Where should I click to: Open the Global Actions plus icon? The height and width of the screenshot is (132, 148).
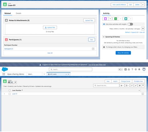coord(126,69)
